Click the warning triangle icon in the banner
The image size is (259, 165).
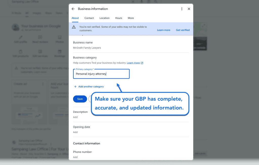click(74, 27)
